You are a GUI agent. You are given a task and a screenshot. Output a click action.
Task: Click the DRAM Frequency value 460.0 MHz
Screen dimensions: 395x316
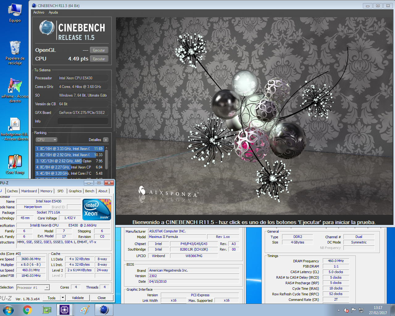click(336, 261)
